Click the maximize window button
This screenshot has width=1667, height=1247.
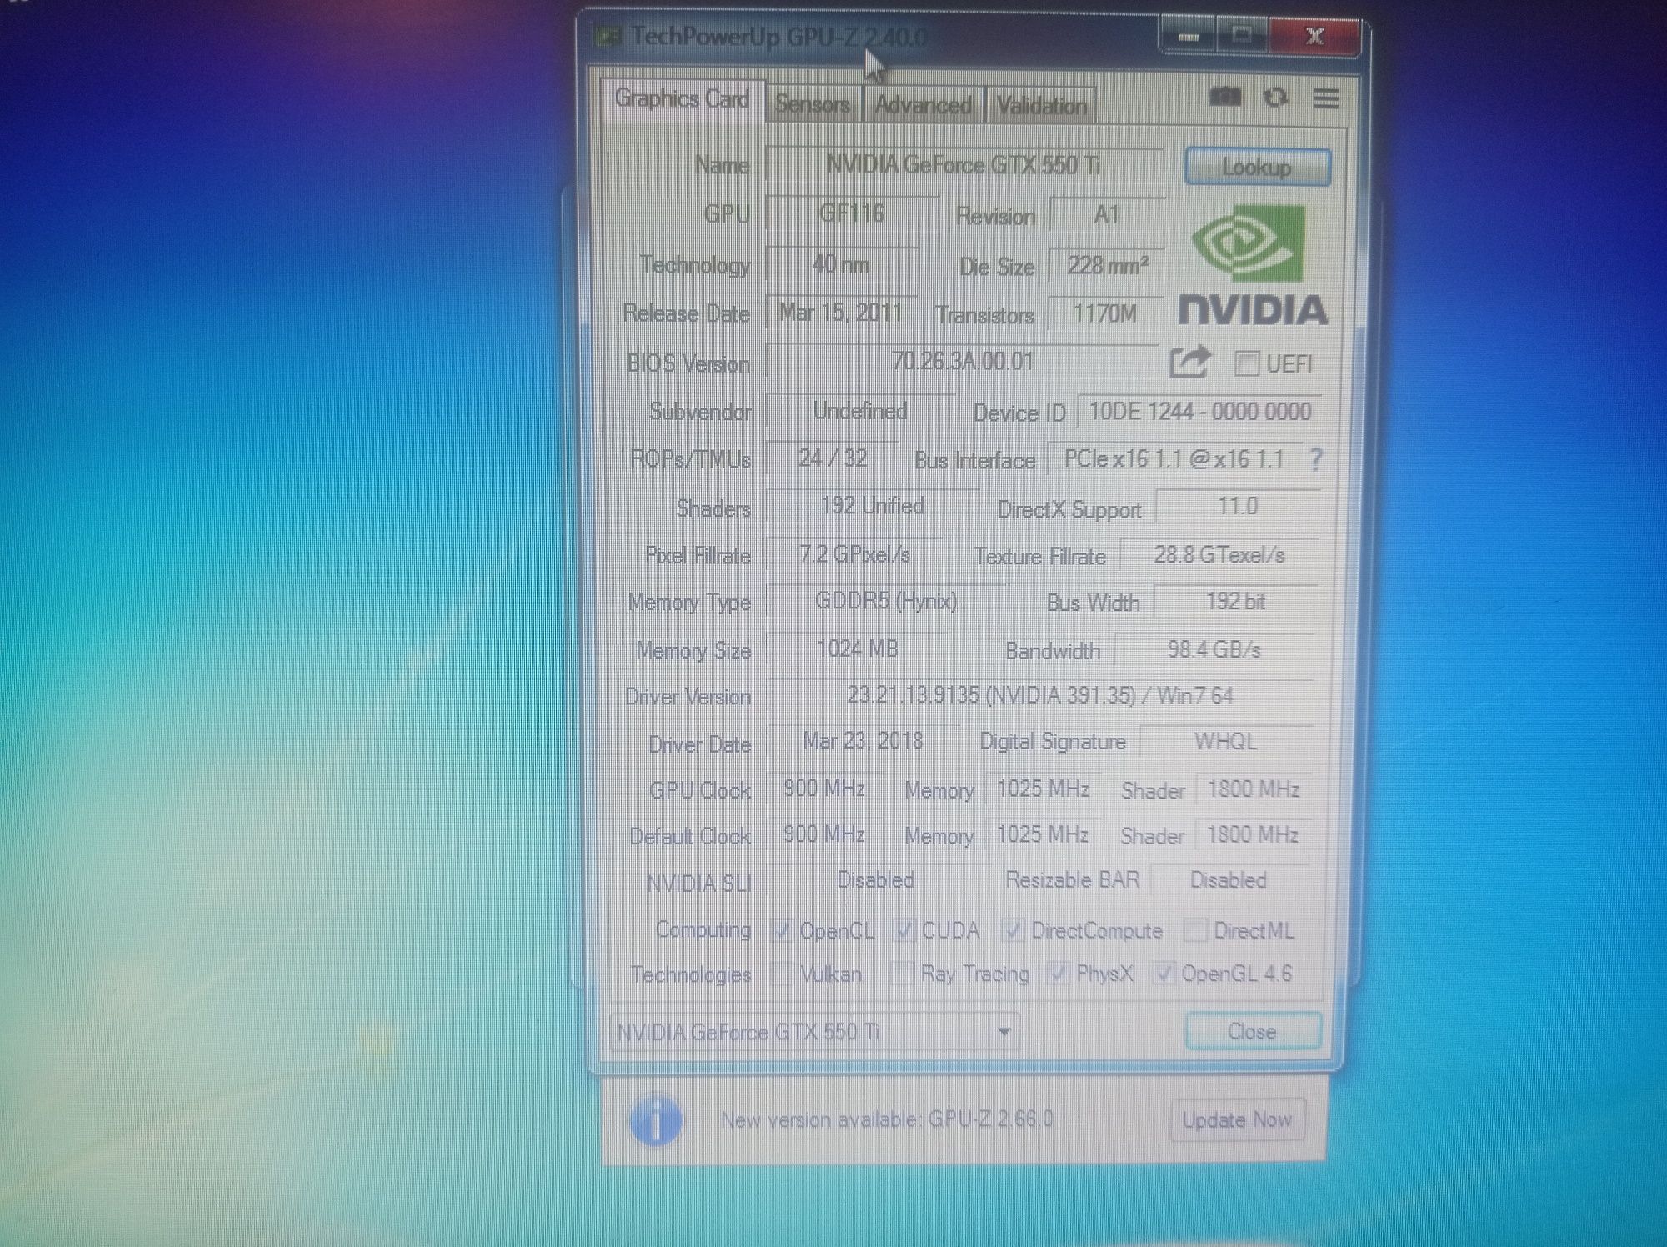point(1242,36)
